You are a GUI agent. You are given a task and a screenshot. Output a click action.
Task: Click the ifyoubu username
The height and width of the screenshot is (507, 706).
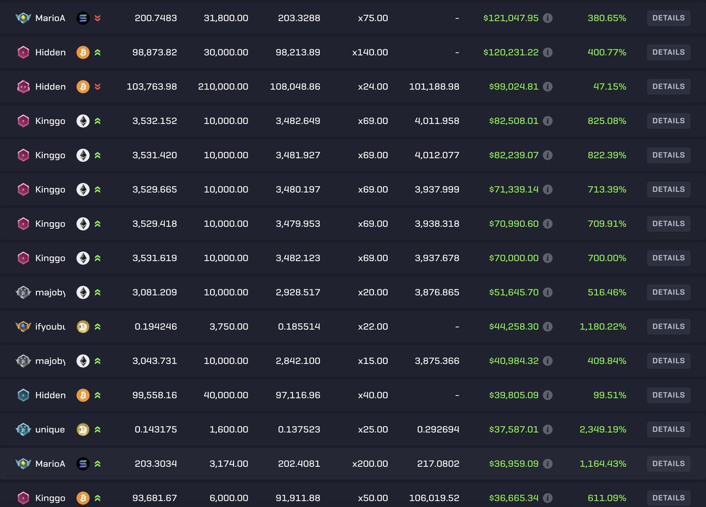point(50,326)
